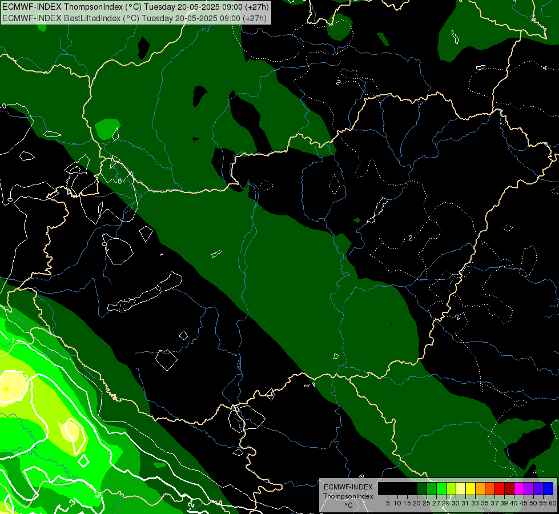
Task: Click the legend scale value '33'
Action: 475,503
